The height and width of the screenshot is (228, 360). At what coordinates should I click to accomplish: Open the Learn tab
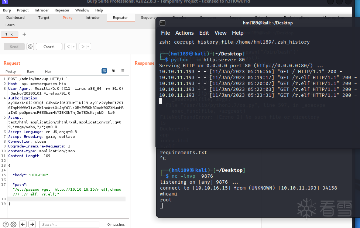[x=10, y=25]
